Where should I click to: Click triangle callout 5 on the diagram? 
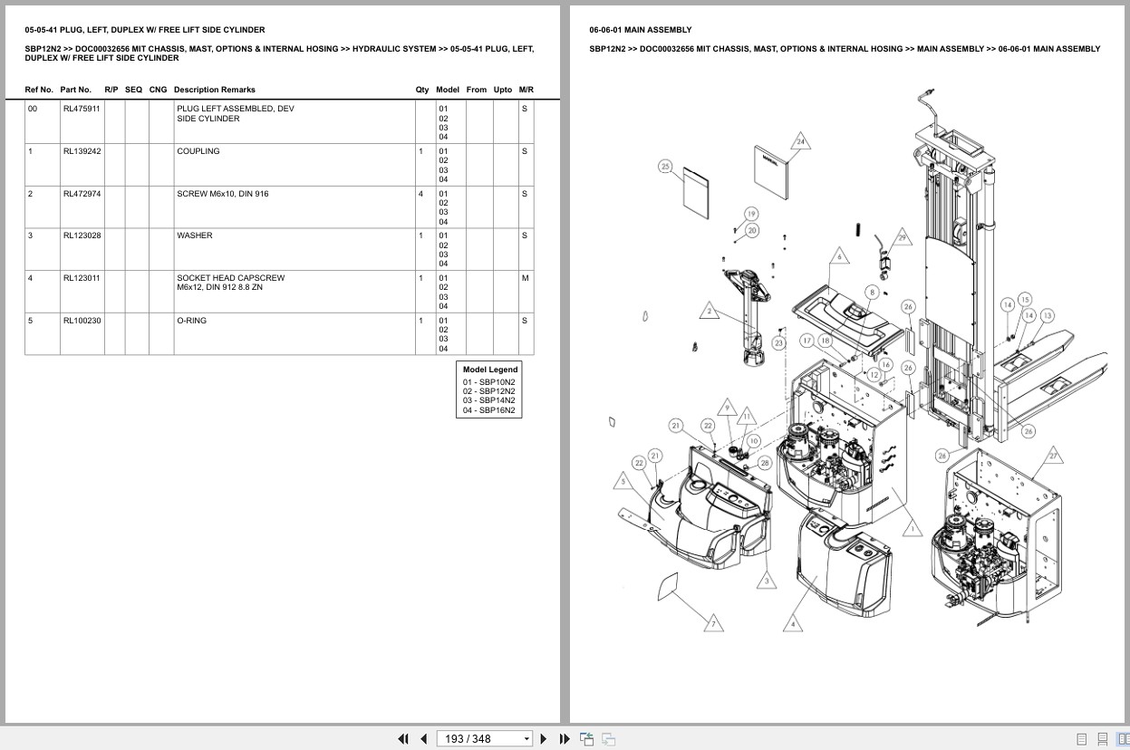[x=623, y=482]
